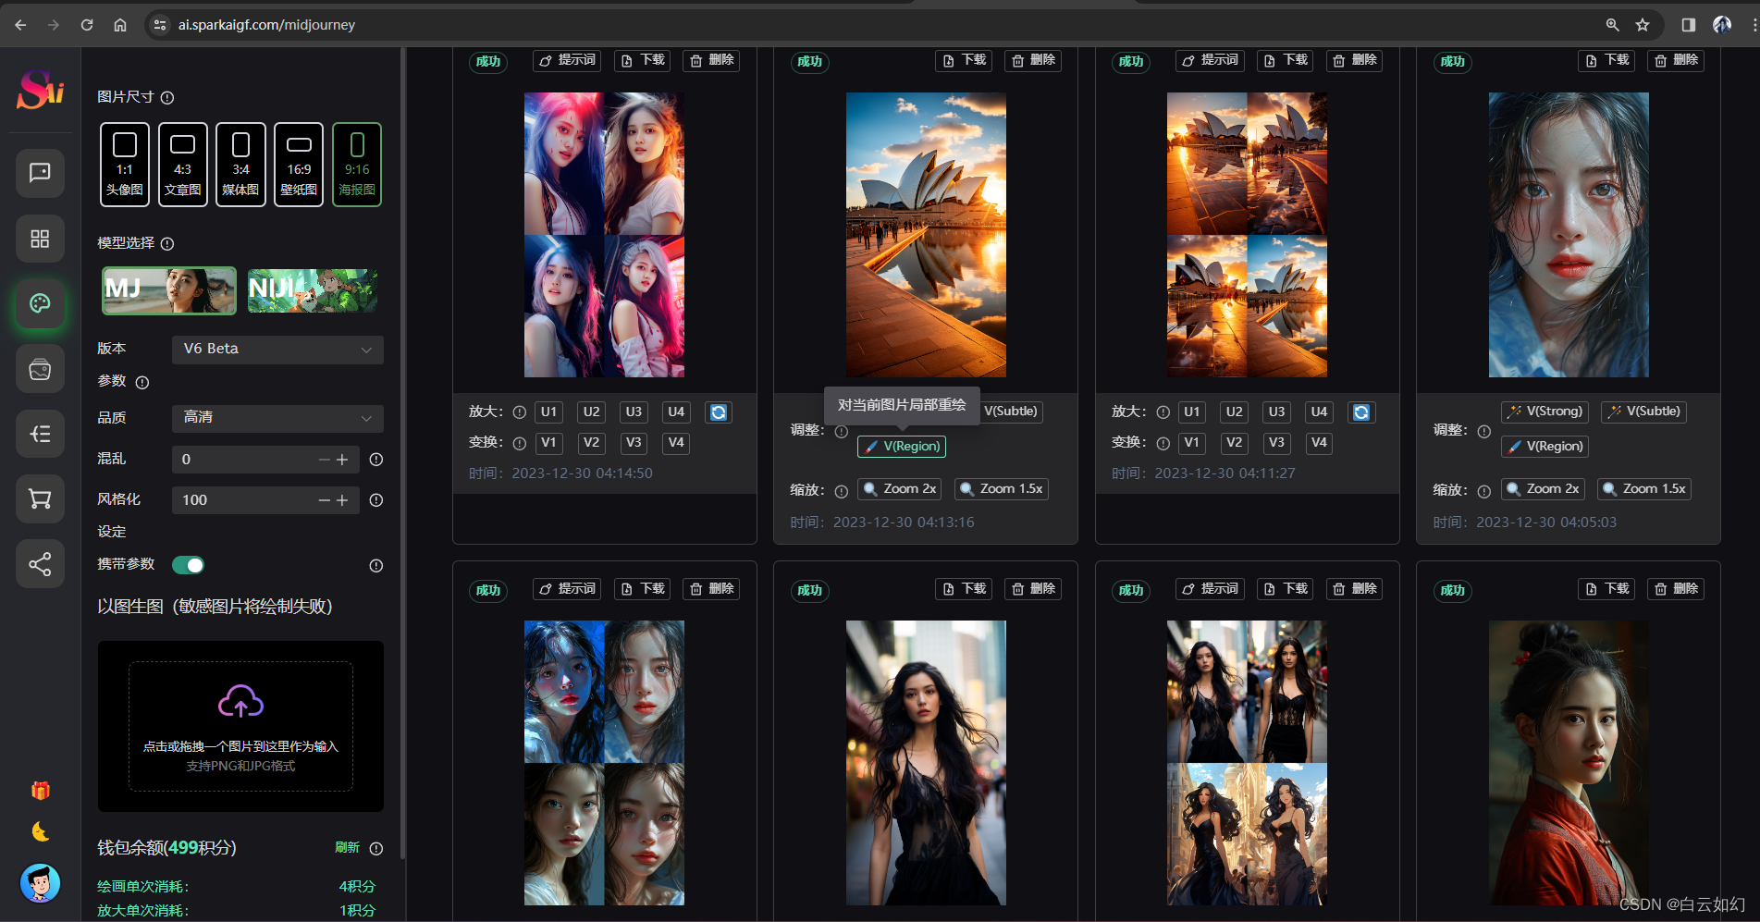Choose the MJ model
The width and height of the screenshot is (1760, 922).
[x=169, y=290]
